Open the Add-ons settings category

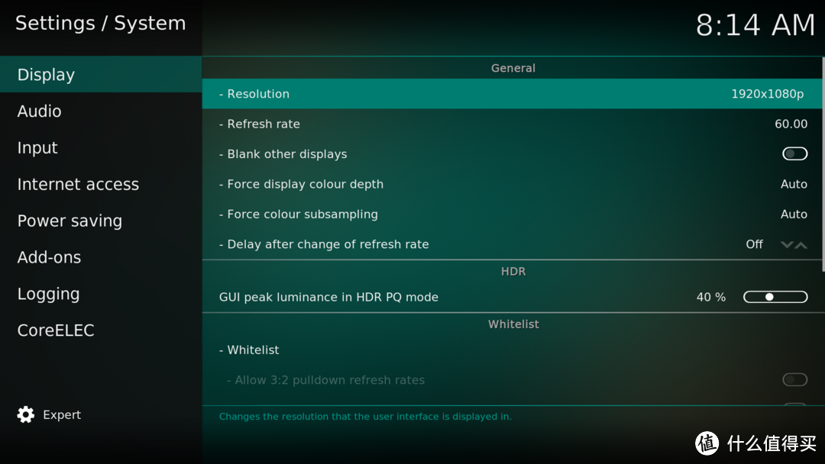click(x=101, y=257)
